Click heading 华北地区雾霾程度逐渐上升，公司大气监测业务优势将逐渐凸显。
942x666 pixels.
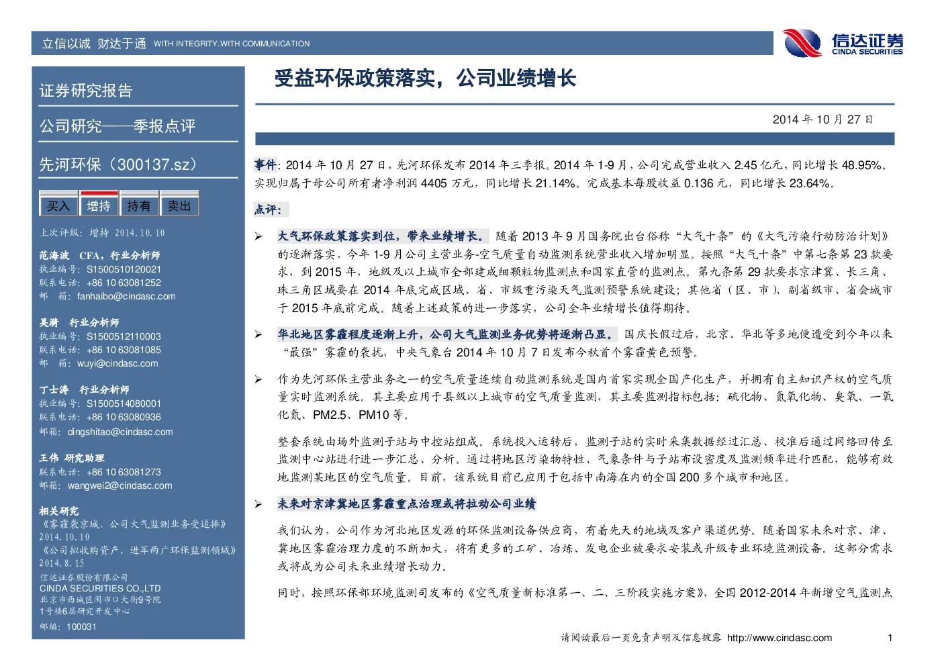(446, 334)
